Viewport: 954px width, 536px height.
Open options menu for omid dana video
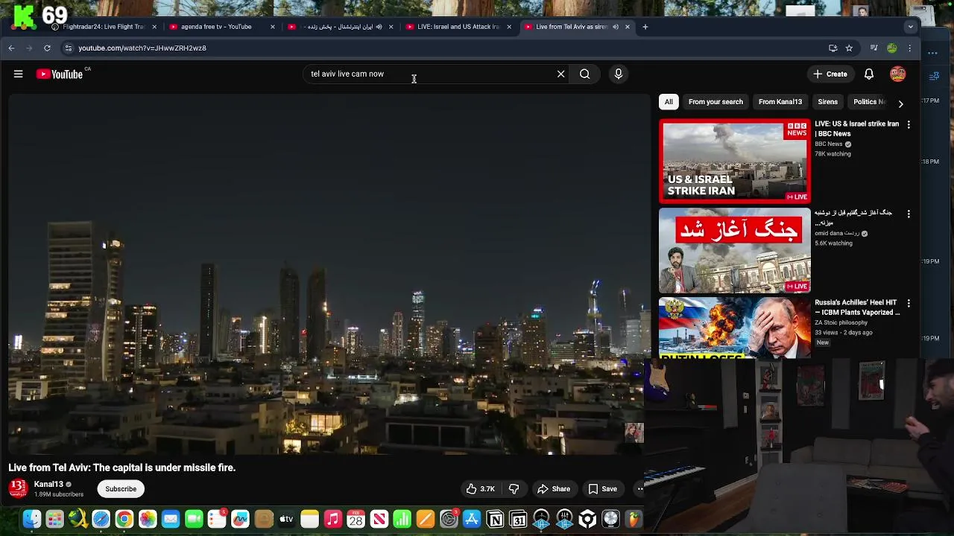[x=909, y=214]
